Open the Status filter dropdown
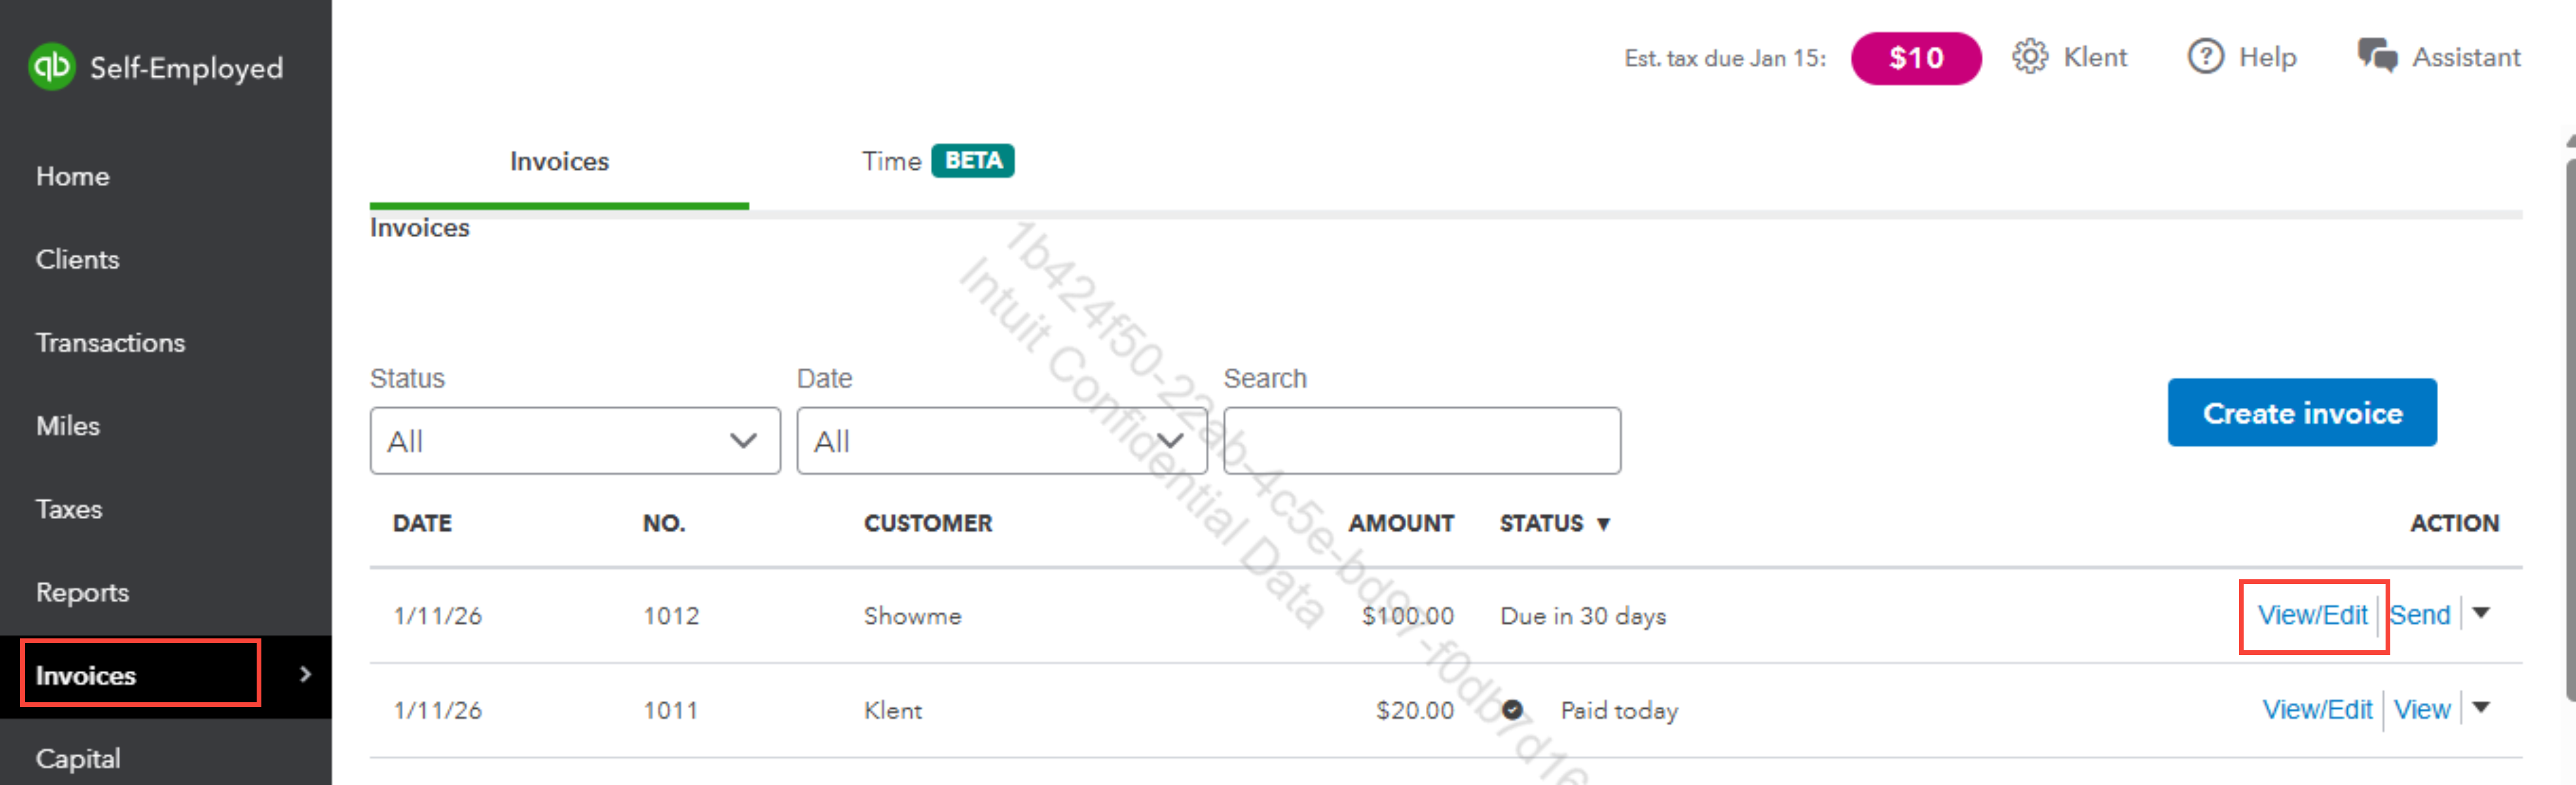This screenshot has width=2576, height=785. coord(574,441)
